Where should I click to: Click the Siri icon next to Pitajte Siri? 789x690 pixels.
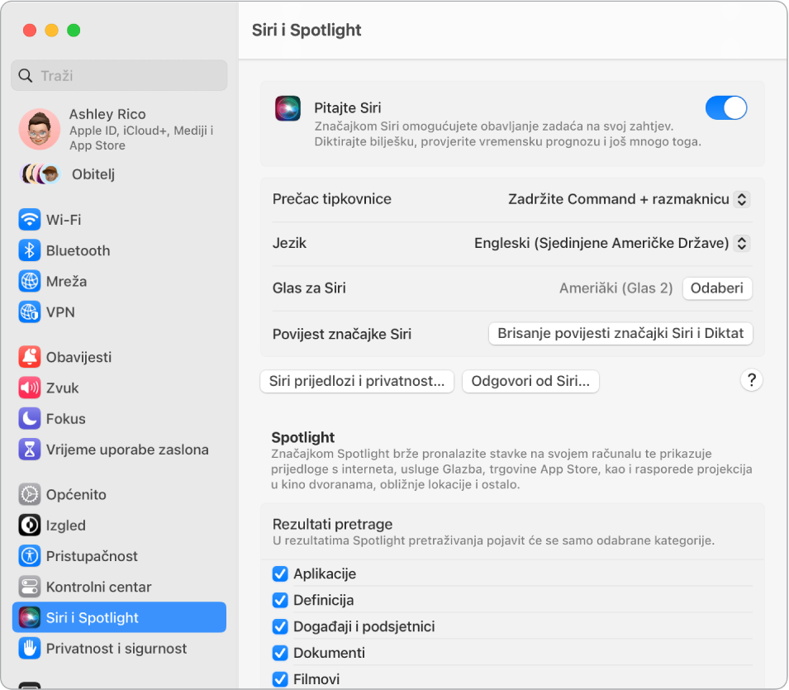click(288, 108)
